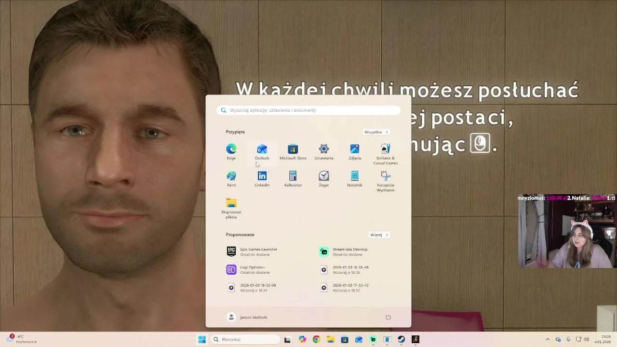Open the power options button
The image size is (617, 347).
388,317
